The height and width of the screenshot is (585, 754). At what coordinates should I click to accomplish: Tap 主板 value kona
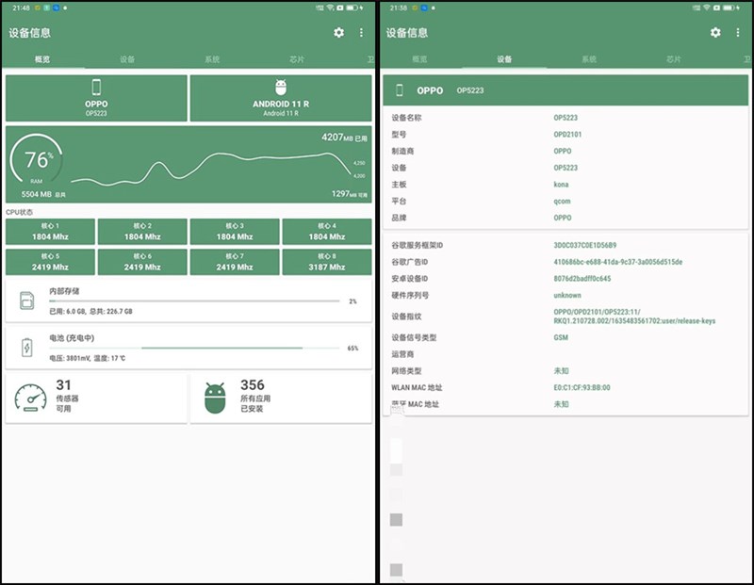[561, 185]
